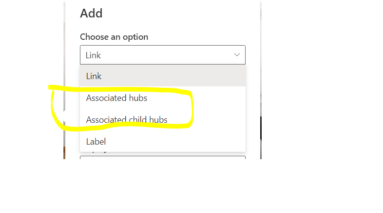The width and height of the screenshot is (383, 213).
Task: Click the chevron arrow in the option dropdown
Action: [237, 55]
